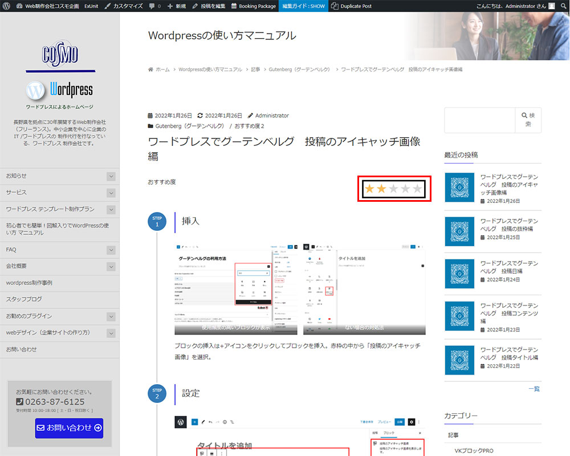Click the two-star おすすめ度 rating

[x=393, y=189]
